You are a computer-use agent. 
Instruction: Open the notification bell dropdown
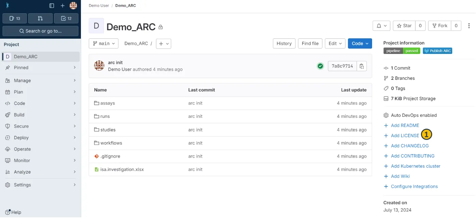pos(381,26)
